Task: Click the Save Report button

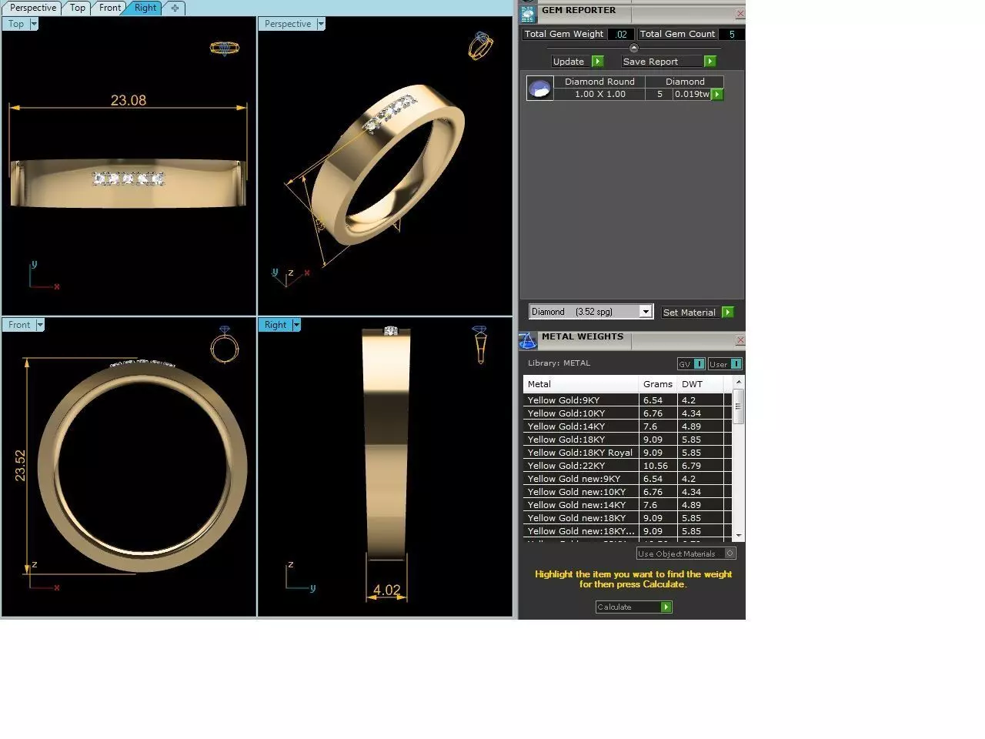Action: coord(669,62)
